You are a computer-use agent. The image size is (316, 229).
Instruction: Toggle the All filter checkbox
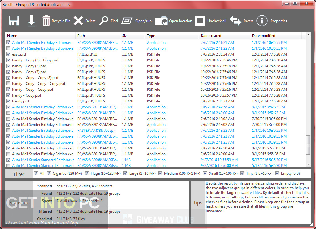click(36, 173)
